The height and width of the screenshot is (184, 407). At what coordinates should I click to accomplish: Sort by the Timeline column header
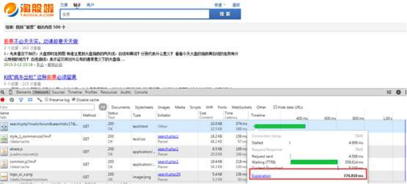(x=258, y=115)
